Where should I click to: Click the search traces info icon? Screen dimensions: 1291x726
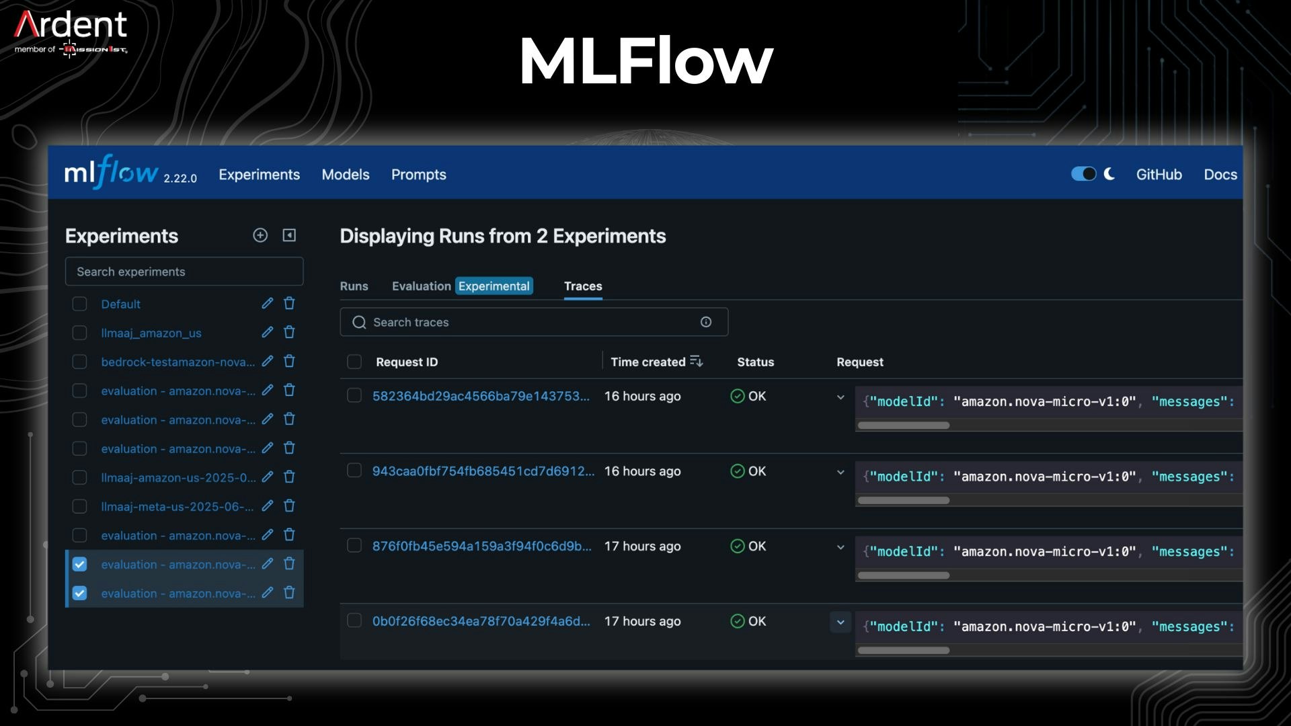pyautogui.click(x=706, y=322)
